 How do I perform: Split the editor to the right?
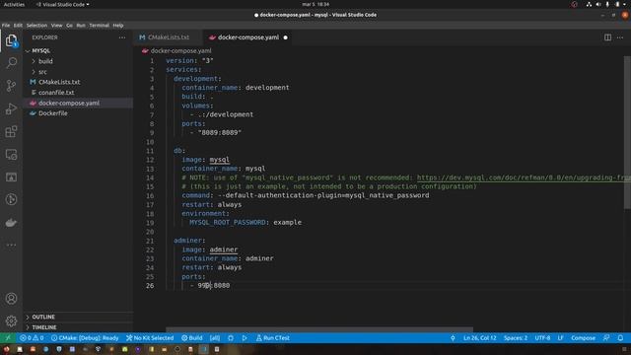click(607, 37)
